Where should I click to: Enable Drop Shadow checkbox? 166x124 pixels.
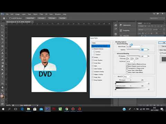coord(93,80)
